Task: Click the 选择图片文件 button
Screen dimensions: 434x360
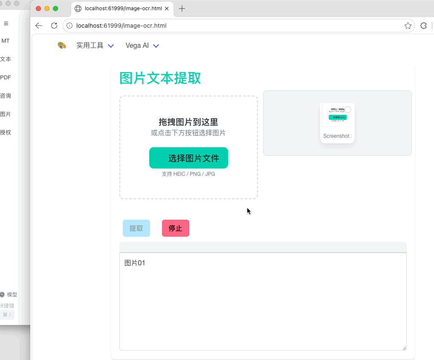Action: (x=188, y=158)
